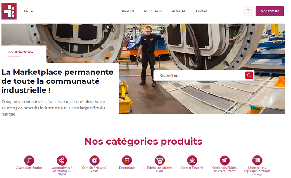Click the header search magnifier icon
291x178 pixels.
(x=248, y=11)
